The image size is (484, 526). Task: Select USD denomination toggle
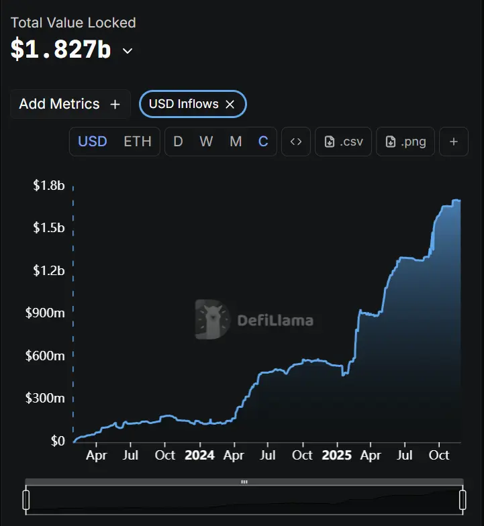coord(93,142)
